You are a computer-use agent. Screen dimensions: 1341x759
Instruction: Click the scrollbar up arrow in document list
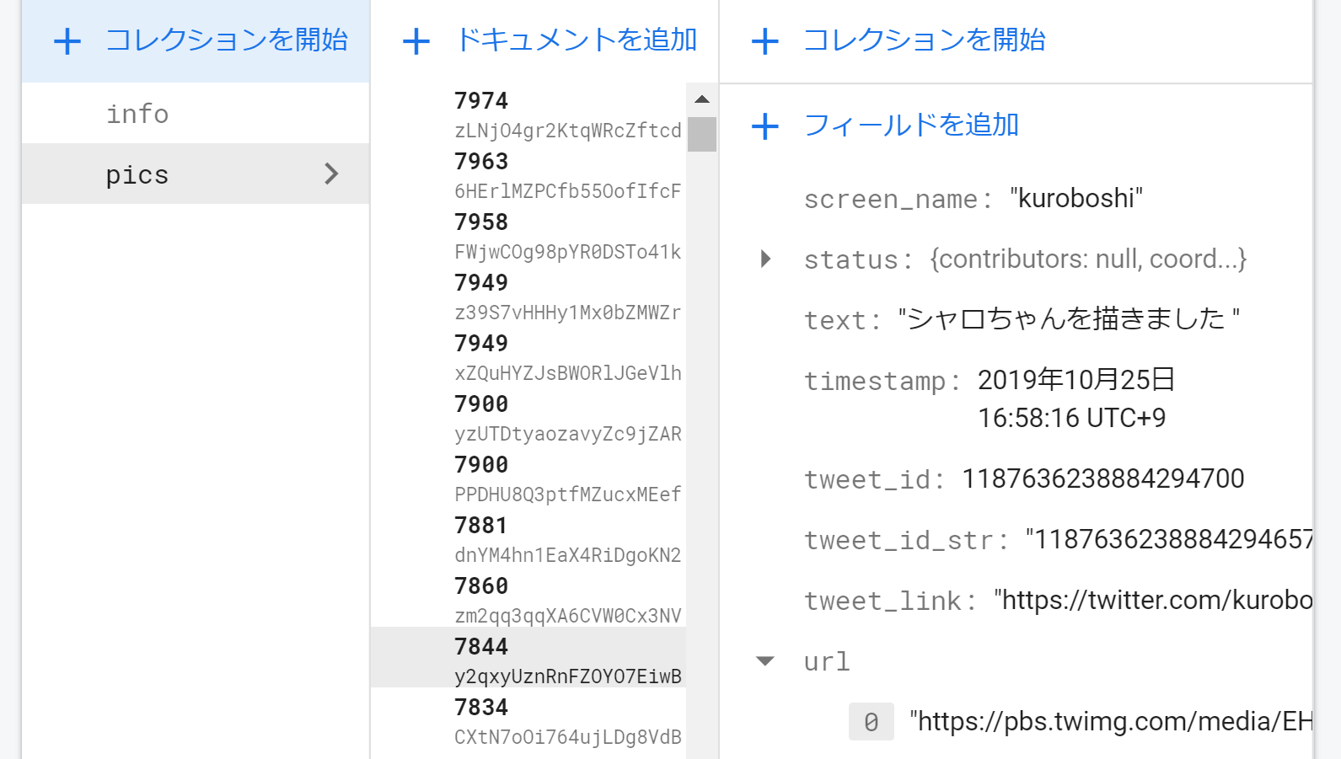pos(701,99)
